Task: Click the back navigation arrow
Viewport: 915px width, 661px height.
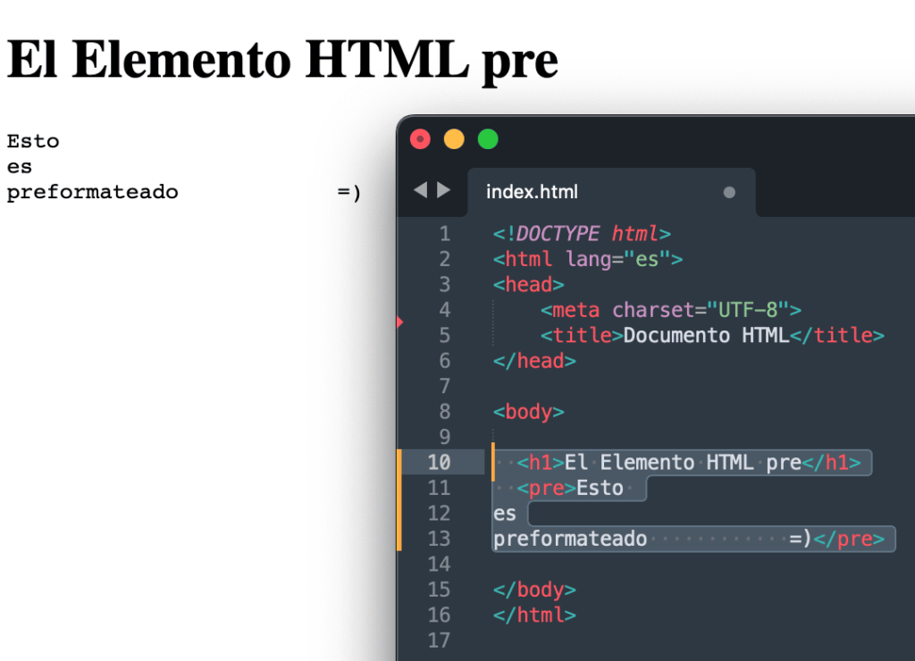Action: [x=420, y=189]
